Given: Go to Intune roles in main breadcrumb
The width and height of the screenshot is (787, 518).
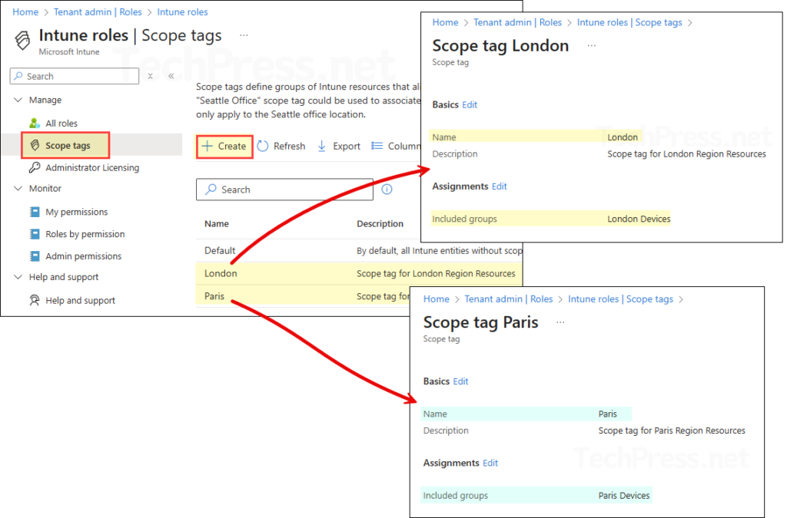Looking at the screenshot, I should click(x=182, y=12).
